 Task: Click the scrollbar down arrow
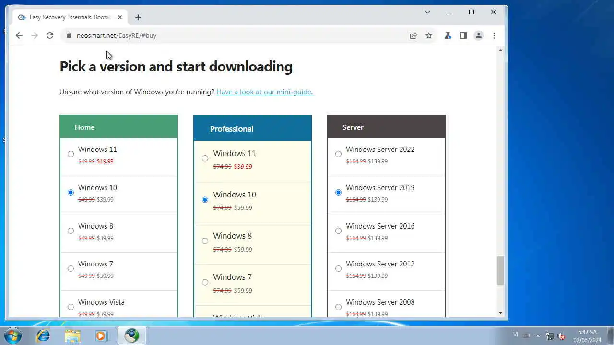point(500,313)
